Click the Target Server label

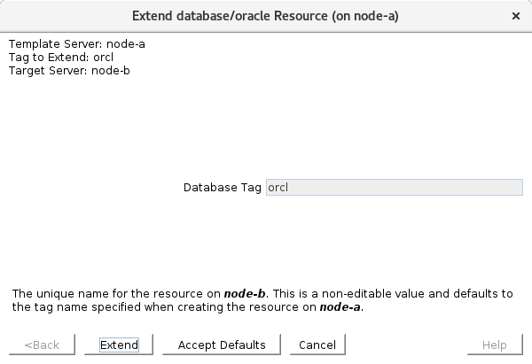(x=48, y=70)
